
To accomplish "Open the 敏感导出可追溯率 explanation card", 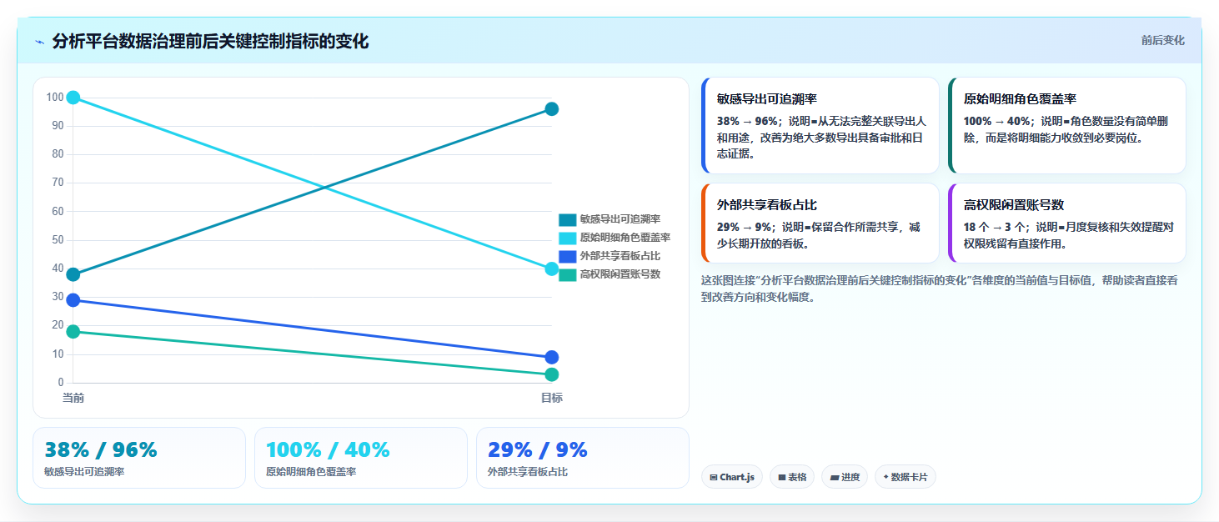I will pos(820,125).
